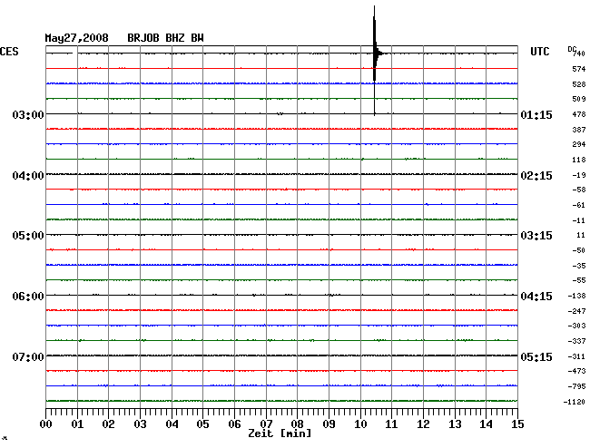Select the 01 minute axis label
This screenshot has height=448, width=590.
(77, 424)
